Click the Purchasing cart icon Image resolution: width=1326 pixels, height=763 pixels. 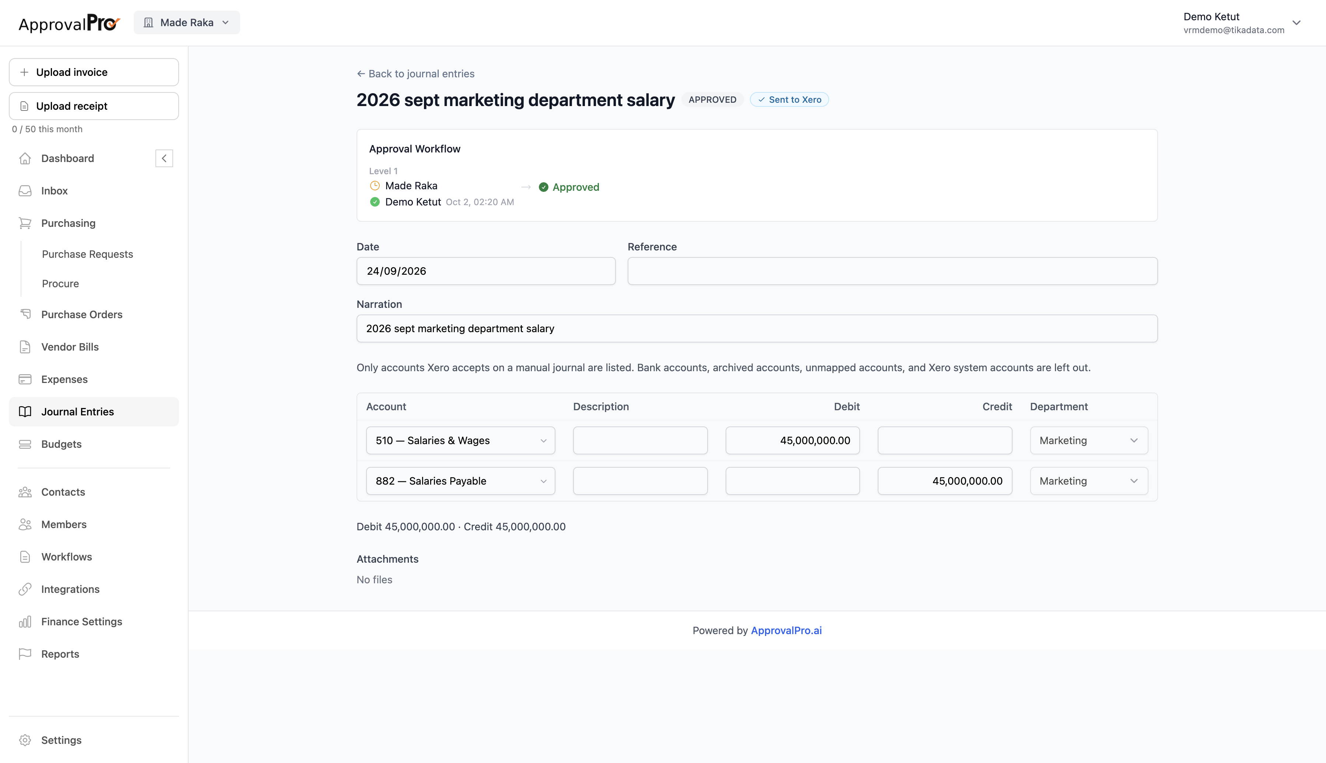[x=25, y=223]
